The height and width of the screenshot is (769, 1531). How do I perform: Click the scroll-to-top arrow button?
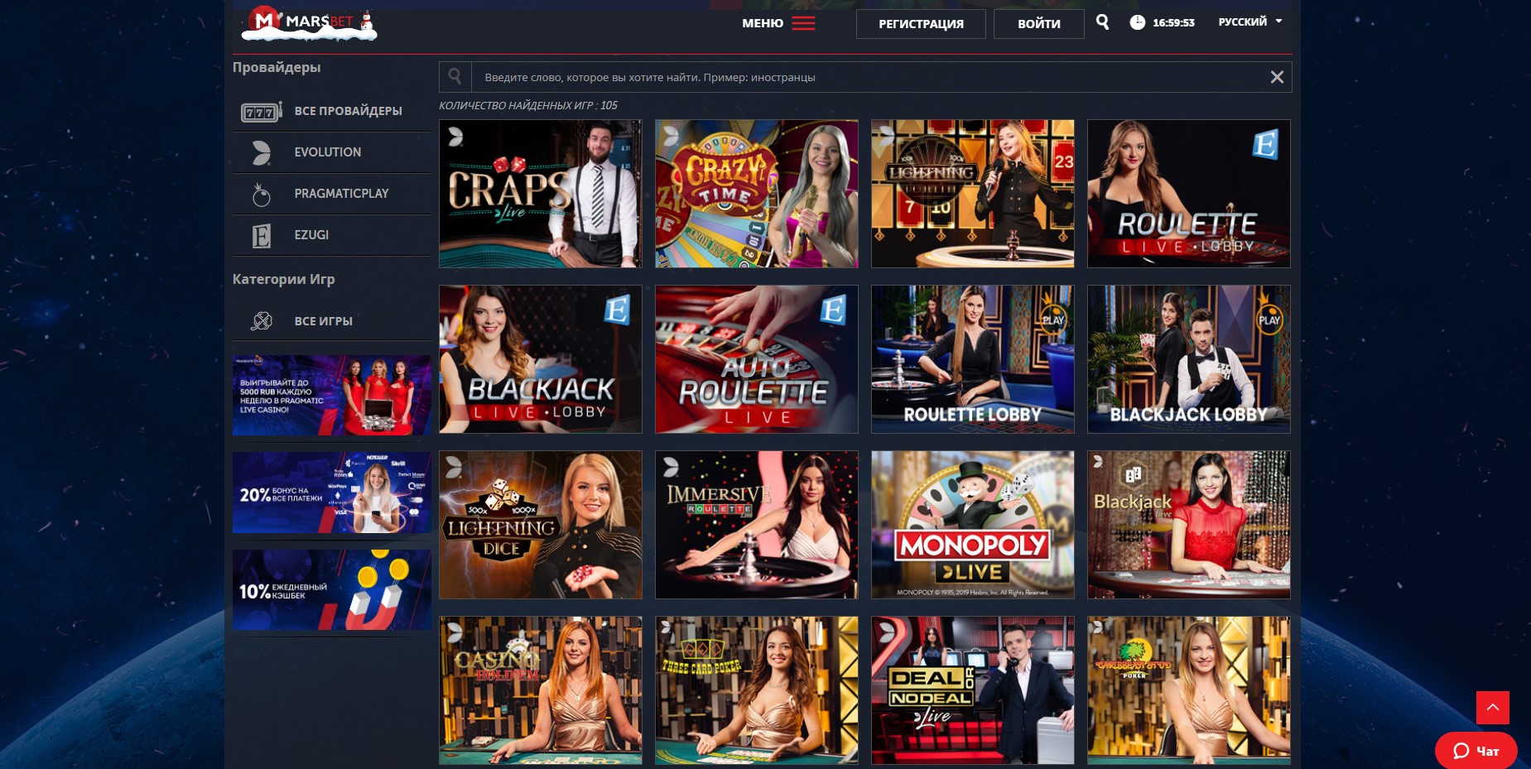[1493, 708]
